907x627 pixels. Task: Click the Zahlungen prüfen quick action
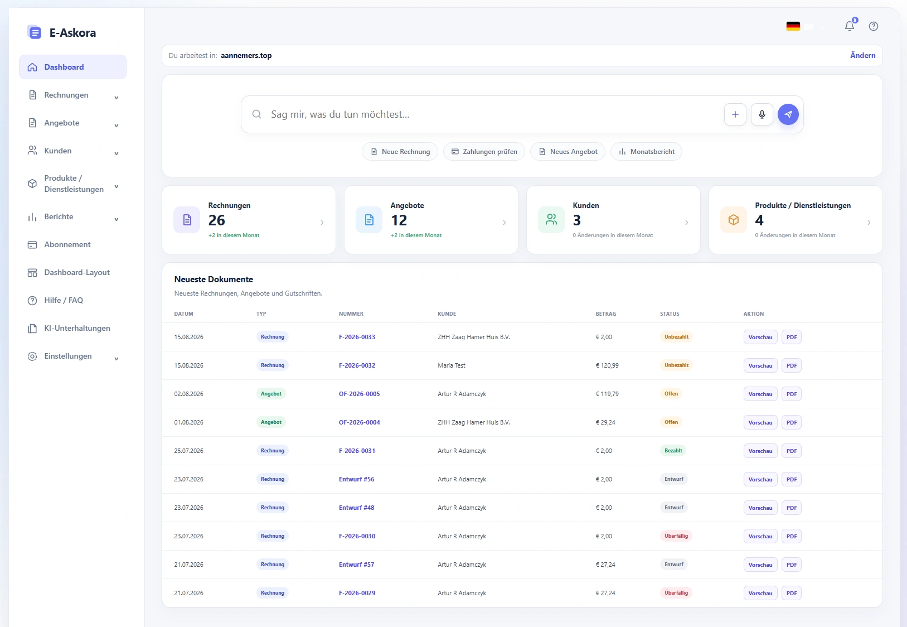click(x=484, y=152)
